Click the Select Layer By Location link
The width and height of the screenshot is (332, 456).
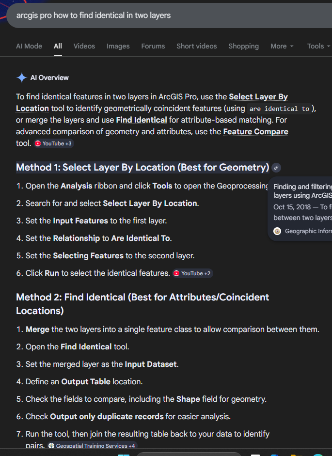point(258,96)
